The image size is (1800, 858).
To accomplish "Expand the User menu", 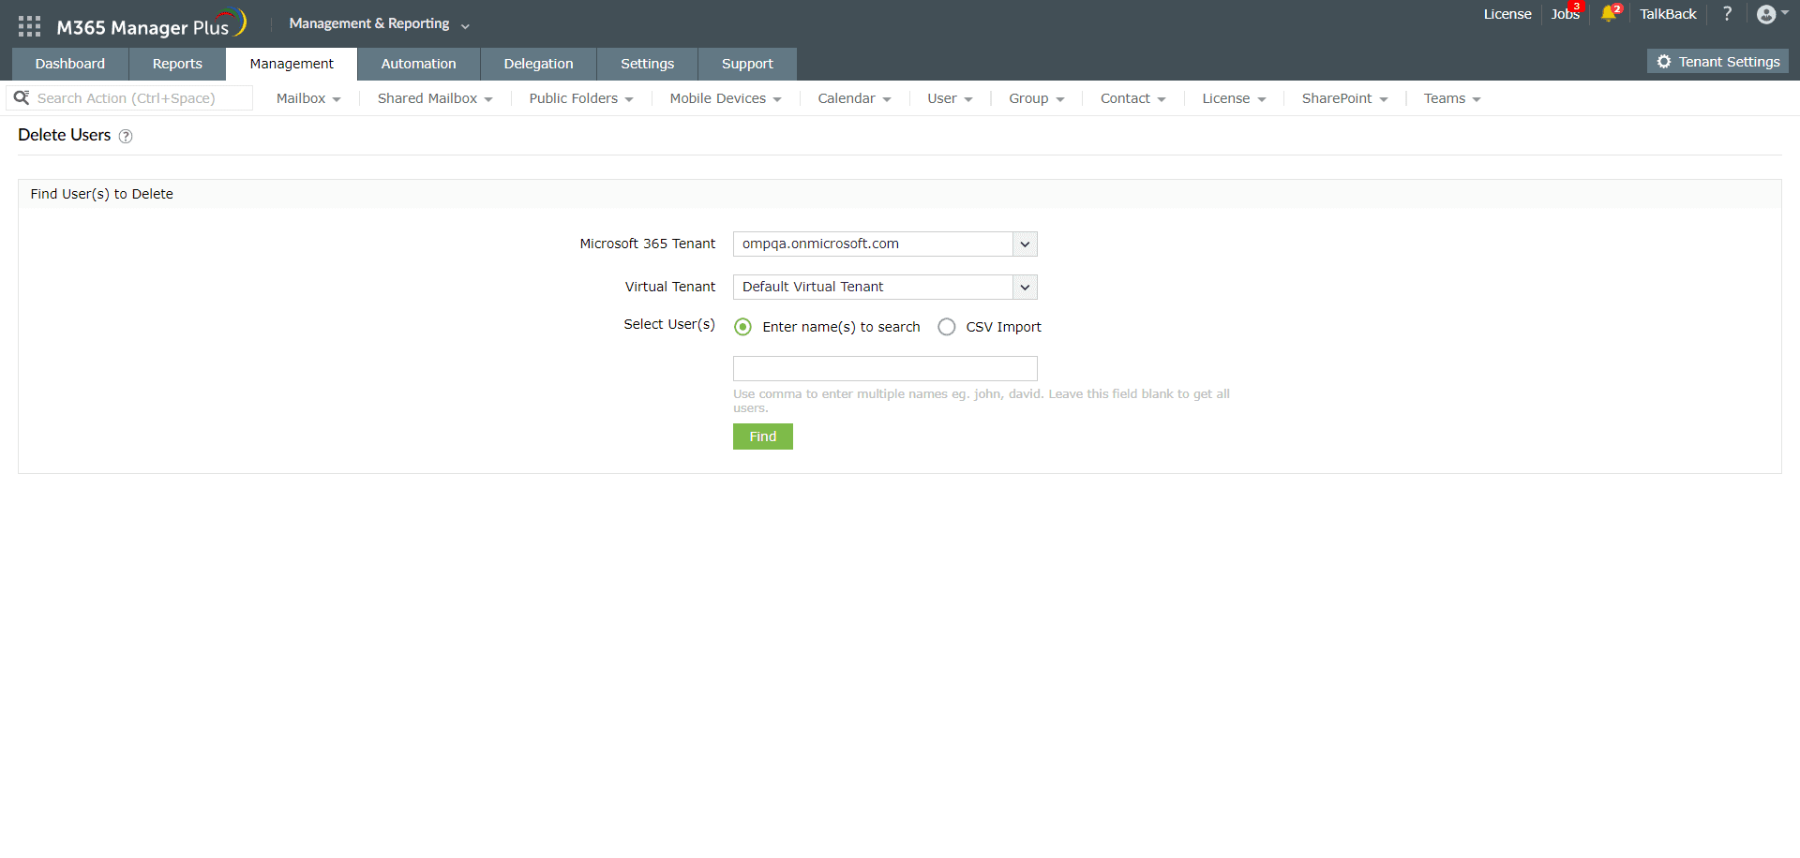I will 950,98.
